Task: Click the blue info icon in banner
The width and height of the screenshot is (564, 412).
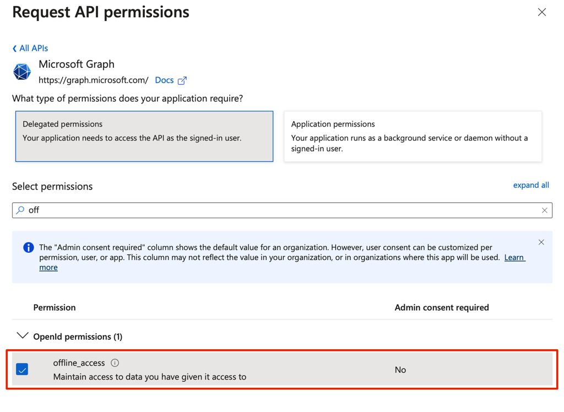Action: [x=29, y=247]
